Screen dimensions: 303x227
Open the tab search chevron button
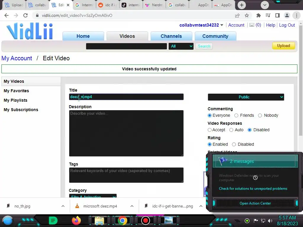[x=265, y=5]
